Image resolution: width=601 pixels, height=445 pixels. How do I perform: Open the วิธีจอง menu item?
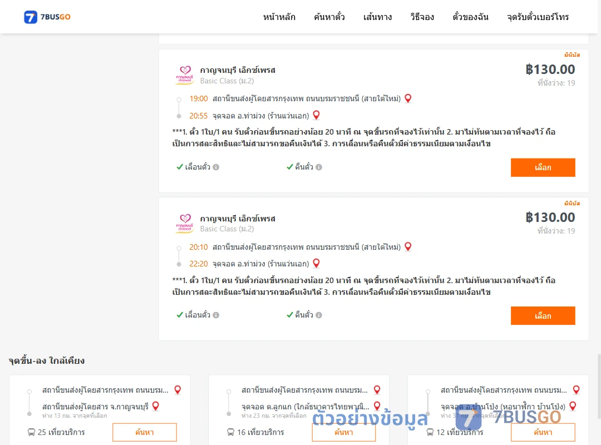(422, 17)
